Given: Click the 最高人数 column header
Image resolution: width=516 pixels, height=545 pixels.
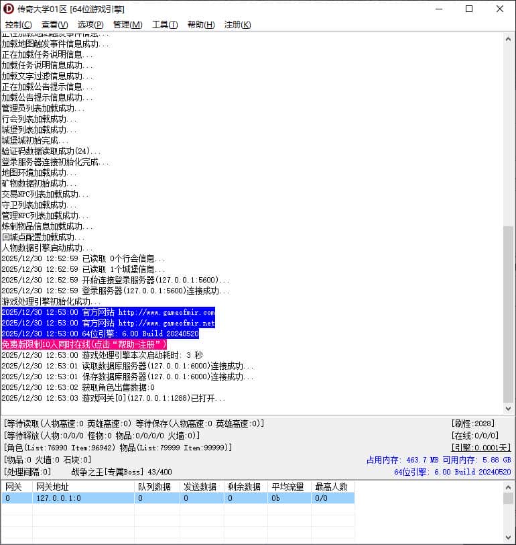Looking at the screenshot, I should (x=332, y=487).
